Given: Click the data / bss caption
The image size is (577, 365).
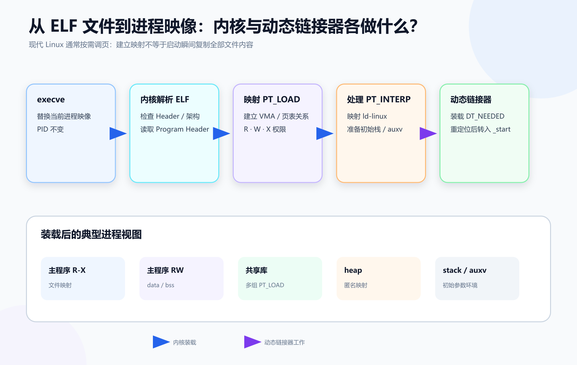Looking at the screenshot, I should pyautogui.click(x=161, y=285).
